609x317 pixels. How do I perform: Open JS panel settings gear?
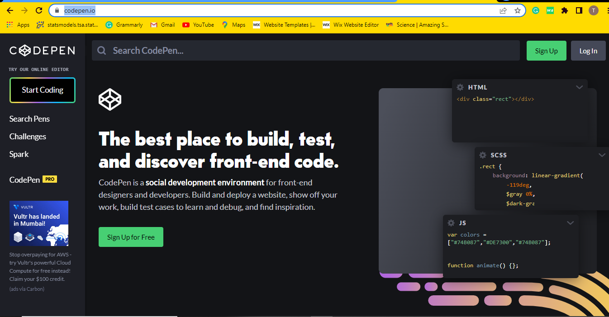pyautogui.click(x=451, y=223)
